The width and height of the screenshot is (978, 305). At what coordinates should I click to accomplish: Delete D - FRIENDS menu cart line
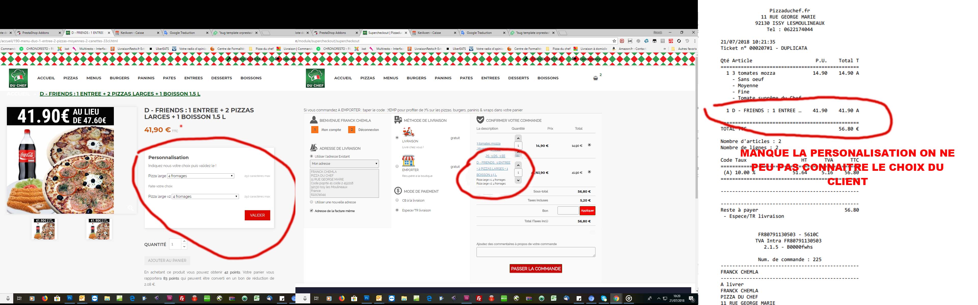click(589, 172)
